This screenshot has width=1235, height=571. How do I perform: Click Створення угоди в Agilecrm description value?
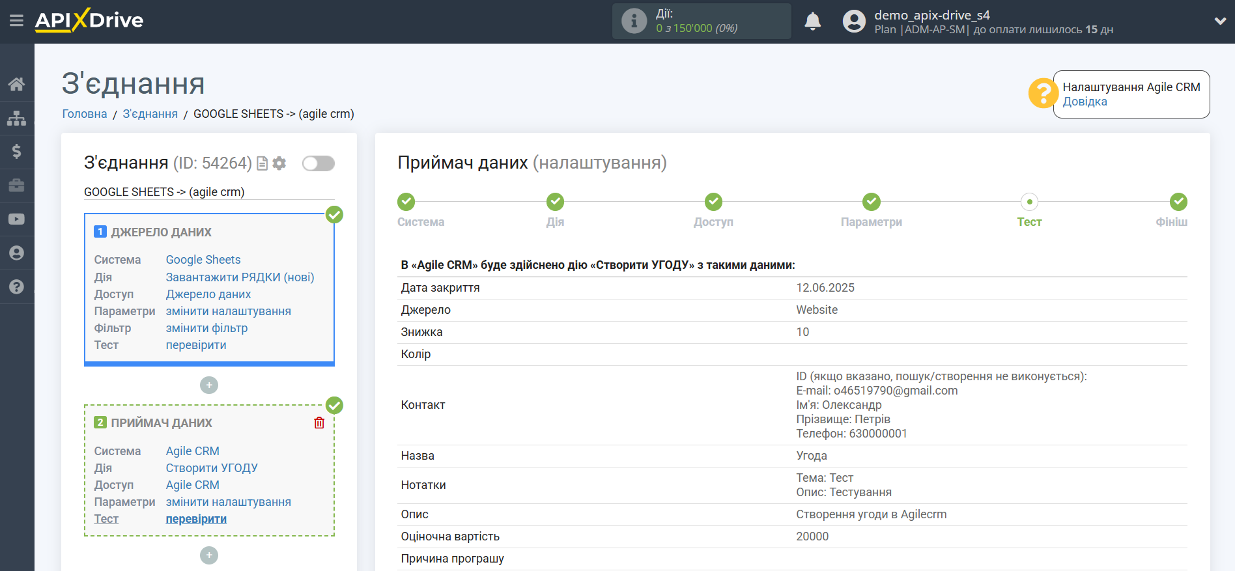coord(872,514)
